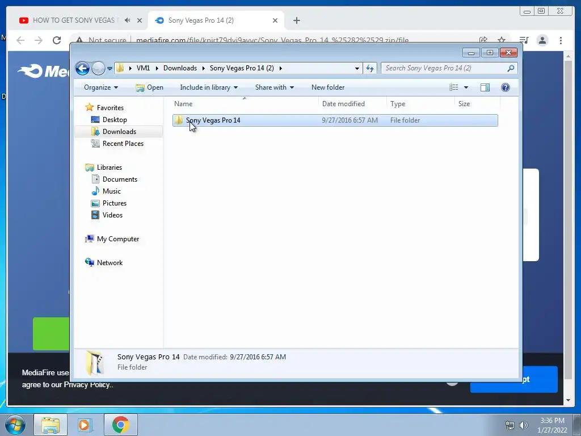Refresh the Explorer folder view
The height and width of the screenshot is (436, 581).
pyautogui.click(x=370, y=68)
